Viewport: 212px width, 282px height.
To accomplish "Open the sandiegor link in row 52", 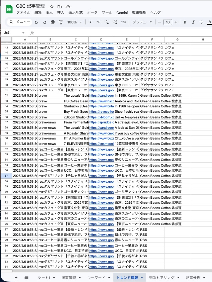I will tap(101, 96).
